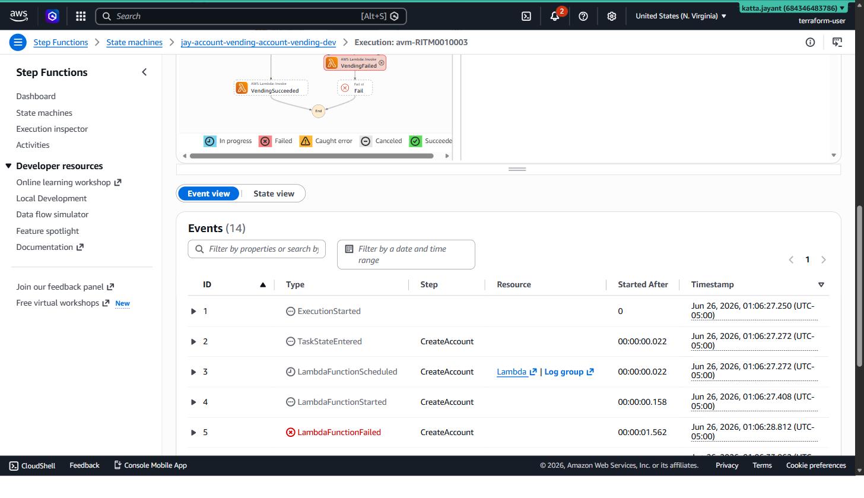Open Documentation link in the sidebar

(x=49, y=247)
